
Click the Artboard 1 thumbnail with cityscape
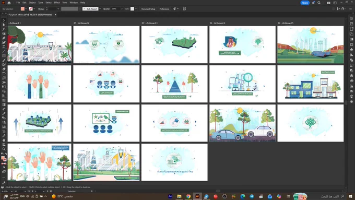click(x=40, y=44)
